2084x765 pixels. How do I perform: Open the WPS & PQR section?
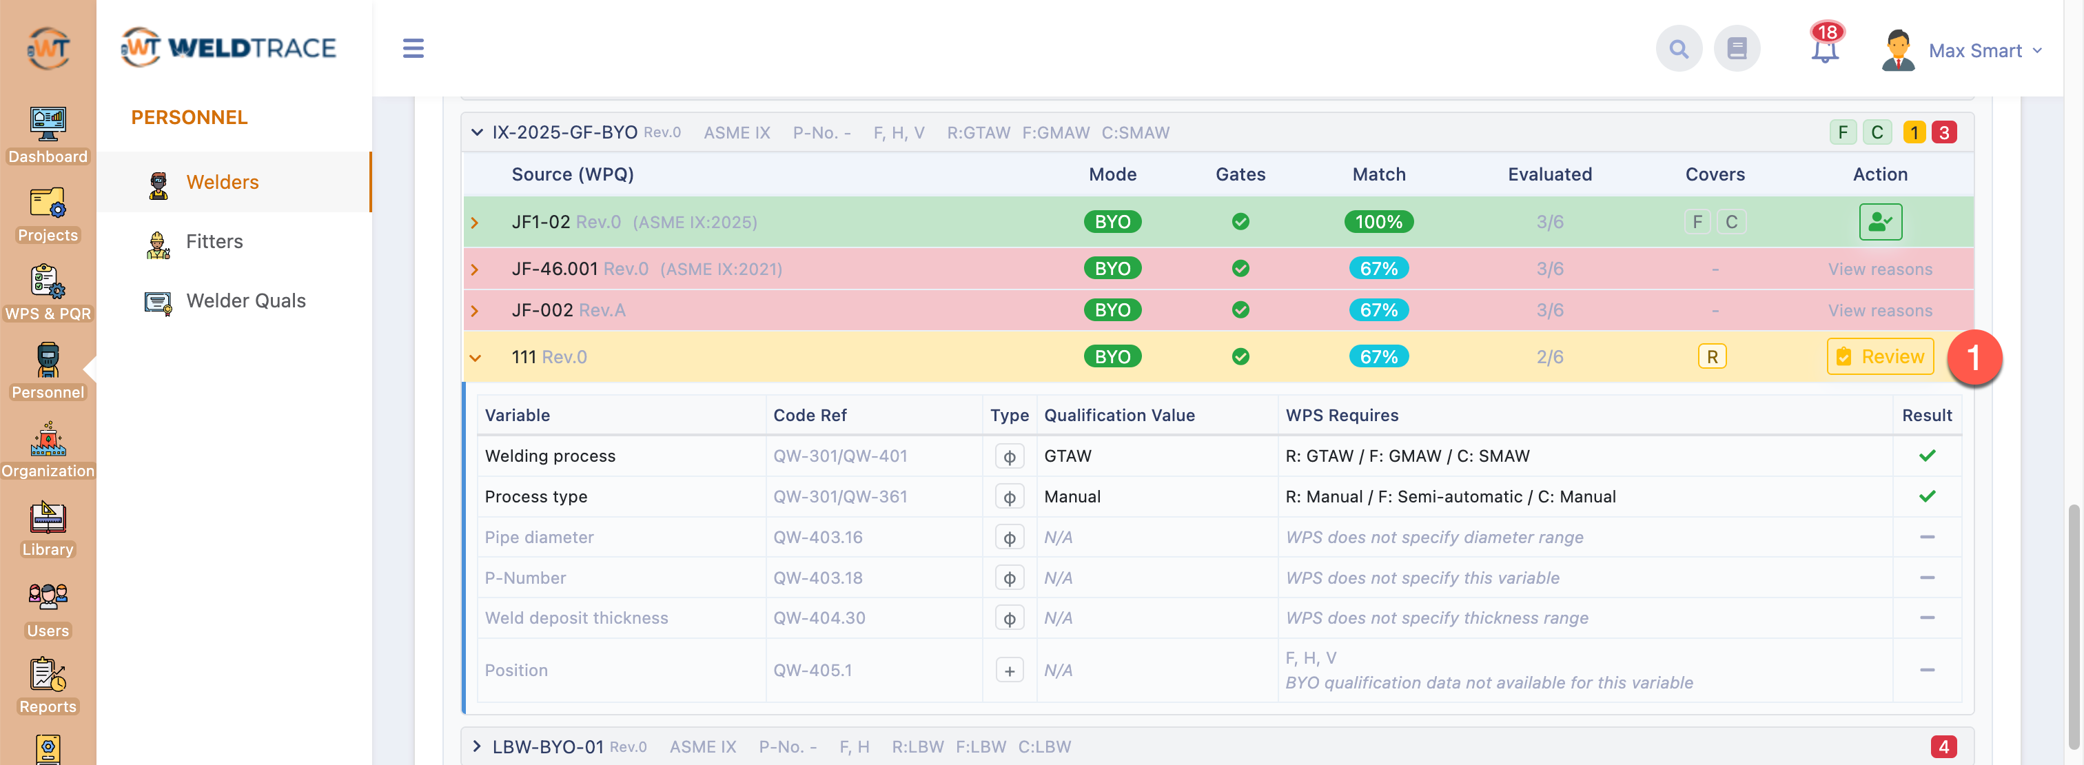[x=48, y=293]
